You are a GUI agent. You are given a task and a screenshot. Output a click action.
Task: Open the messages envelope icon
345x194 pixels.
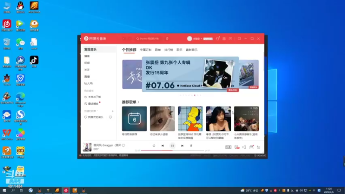pyautogui.click(x=230, y=39)
